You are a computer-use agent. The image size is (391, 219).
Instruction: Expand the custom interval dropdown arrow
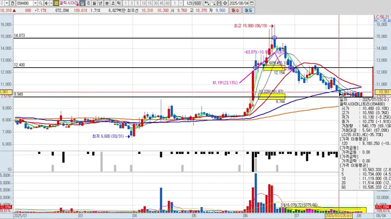(181, 3)
